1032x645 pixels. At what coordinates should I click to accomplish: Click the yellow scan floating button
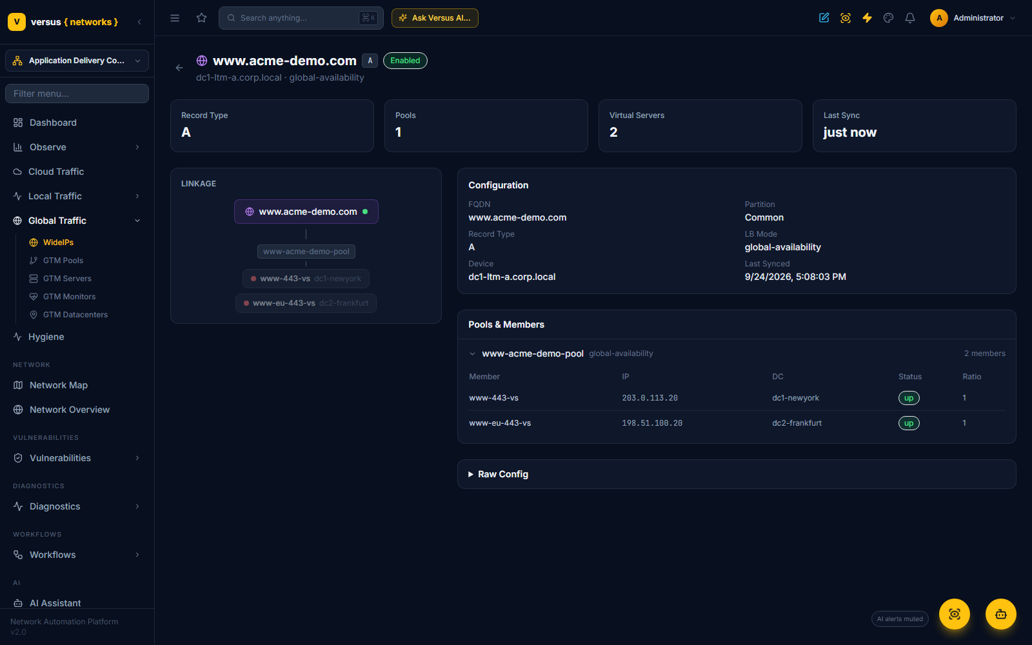pyautogui.click(x=955, y=614)
